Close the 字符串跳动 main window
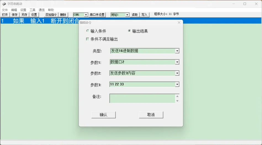Viewport: 262px width, 145px height. pyautogui.click(x=256, y=4)
